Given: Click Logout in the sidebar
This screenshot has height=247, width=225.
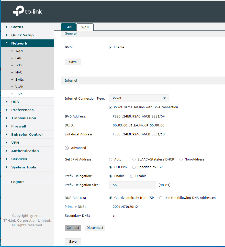Looking at the screenshot, I should pyautogui.click(x=17, y=182).
